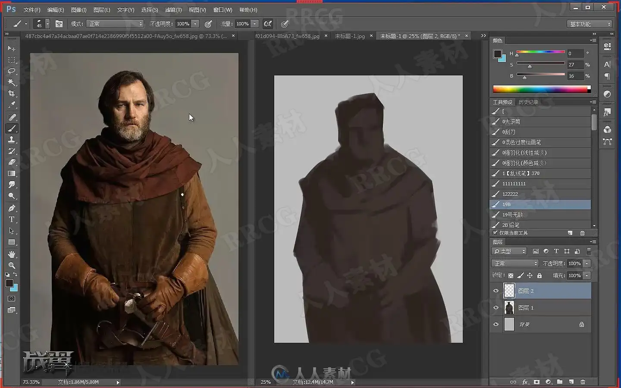The height and width of the screenshot is (388, 621).
Task: Select the Horizontal Type tool
Action: (x=12, y=219)
